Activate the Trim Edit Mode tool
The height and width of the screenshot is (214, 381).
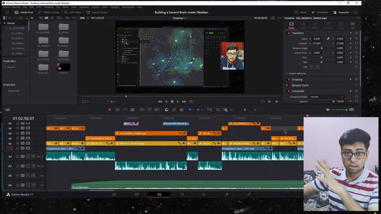coord(117,109)
